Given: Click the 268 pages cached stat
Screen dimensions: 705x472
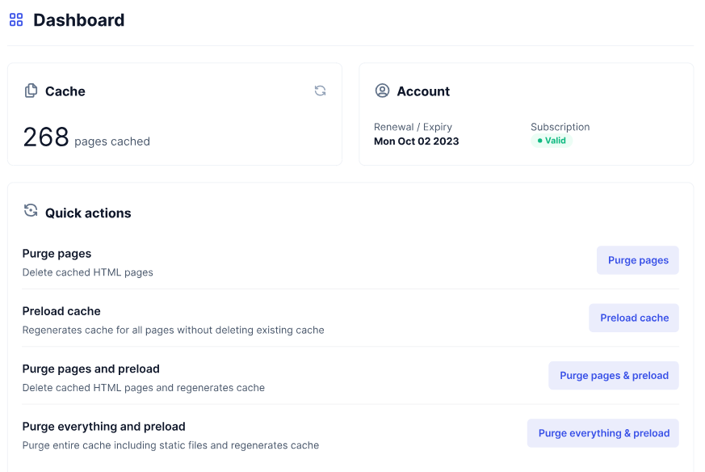Looking at the screenshot, I should point(86,137).
